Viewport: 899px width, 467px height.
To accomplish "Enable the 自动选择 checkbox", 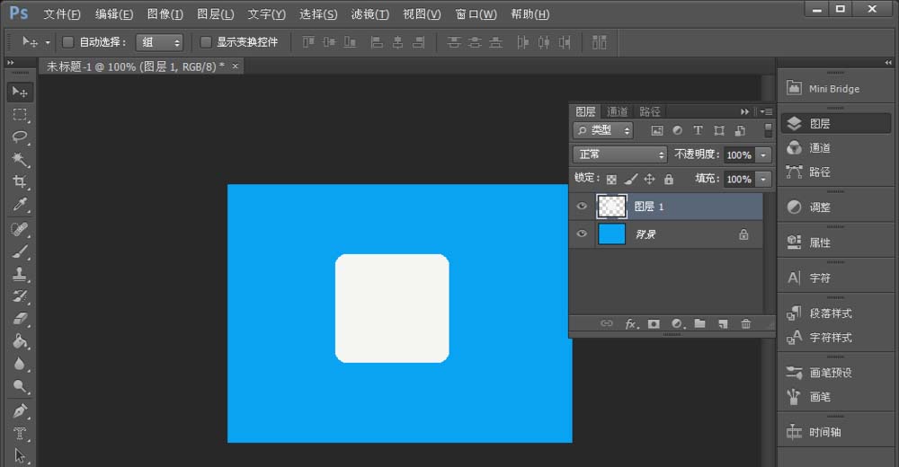I will (x=68, y=42).
